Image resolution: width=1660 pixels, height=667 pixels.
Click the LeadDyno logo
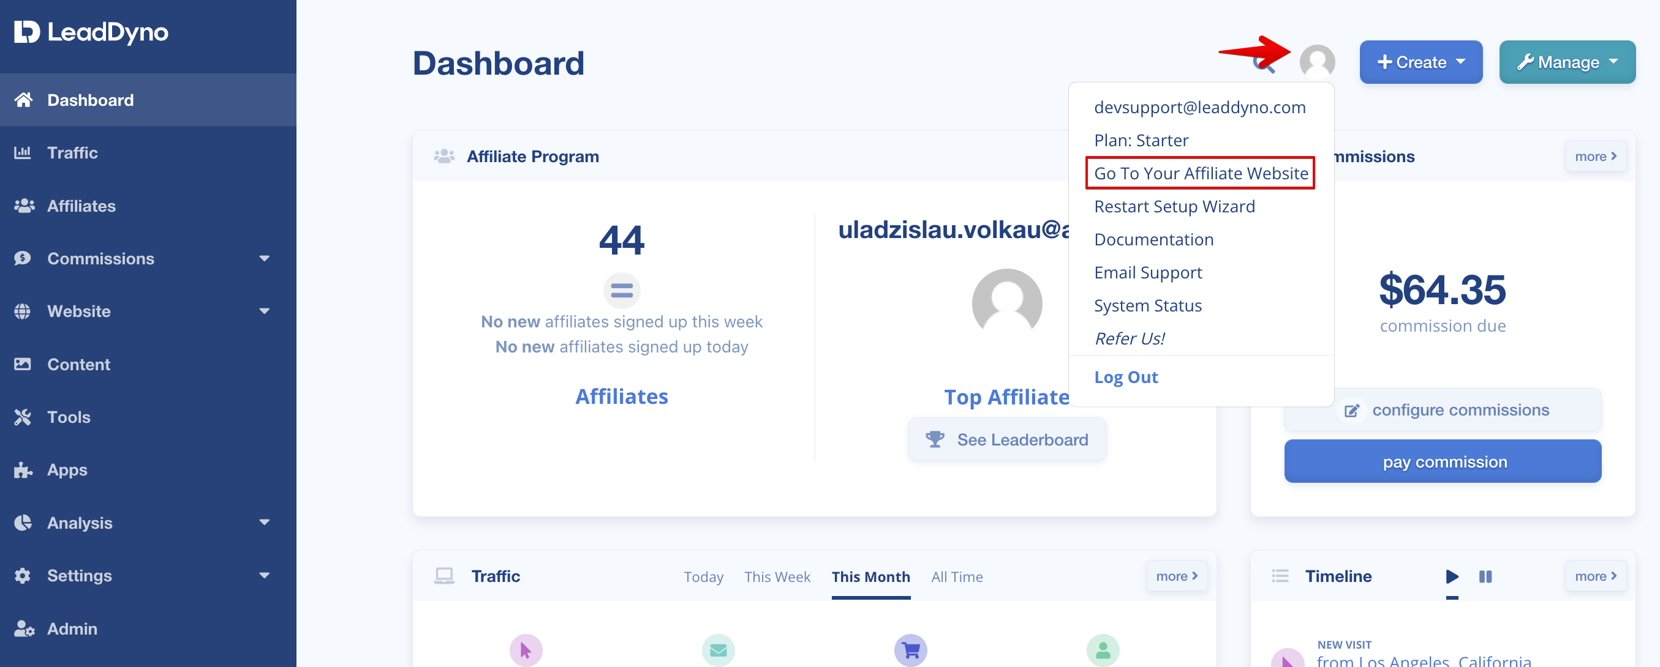click(91, 32)
